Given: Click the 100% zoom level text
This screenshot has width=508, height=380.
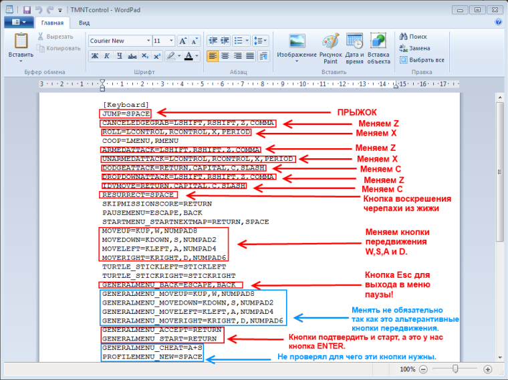Looking at the screenshot, I should pyautogui.click(x=408, y=369).
